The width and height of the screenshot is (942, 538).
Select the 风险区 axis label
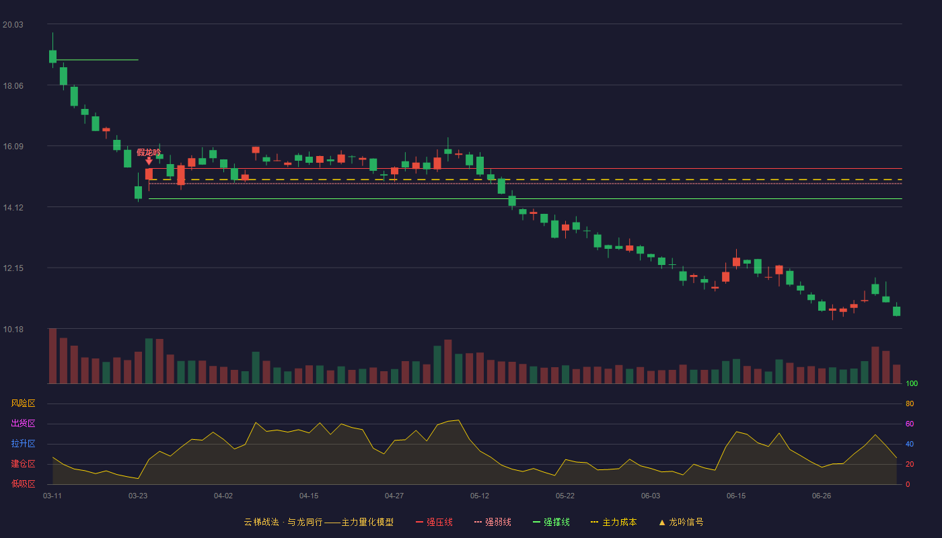tap(24, 403)
